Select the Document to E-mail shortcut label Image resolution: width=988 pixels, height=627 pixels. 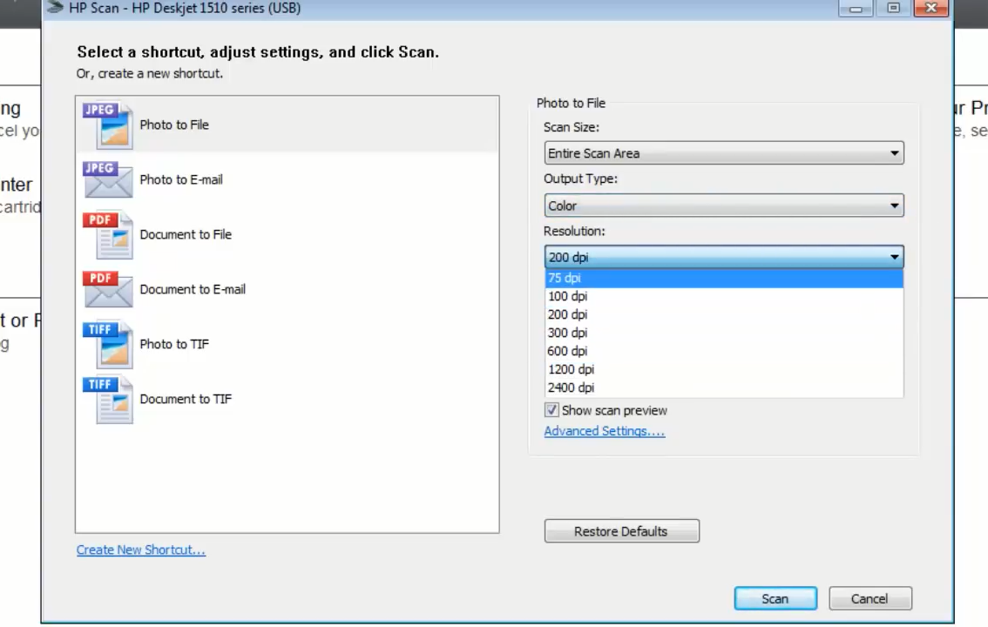(x=193, y=289)
